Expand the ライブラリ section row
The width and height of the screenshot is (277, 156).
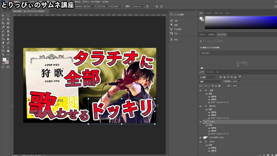coord(238,53)
